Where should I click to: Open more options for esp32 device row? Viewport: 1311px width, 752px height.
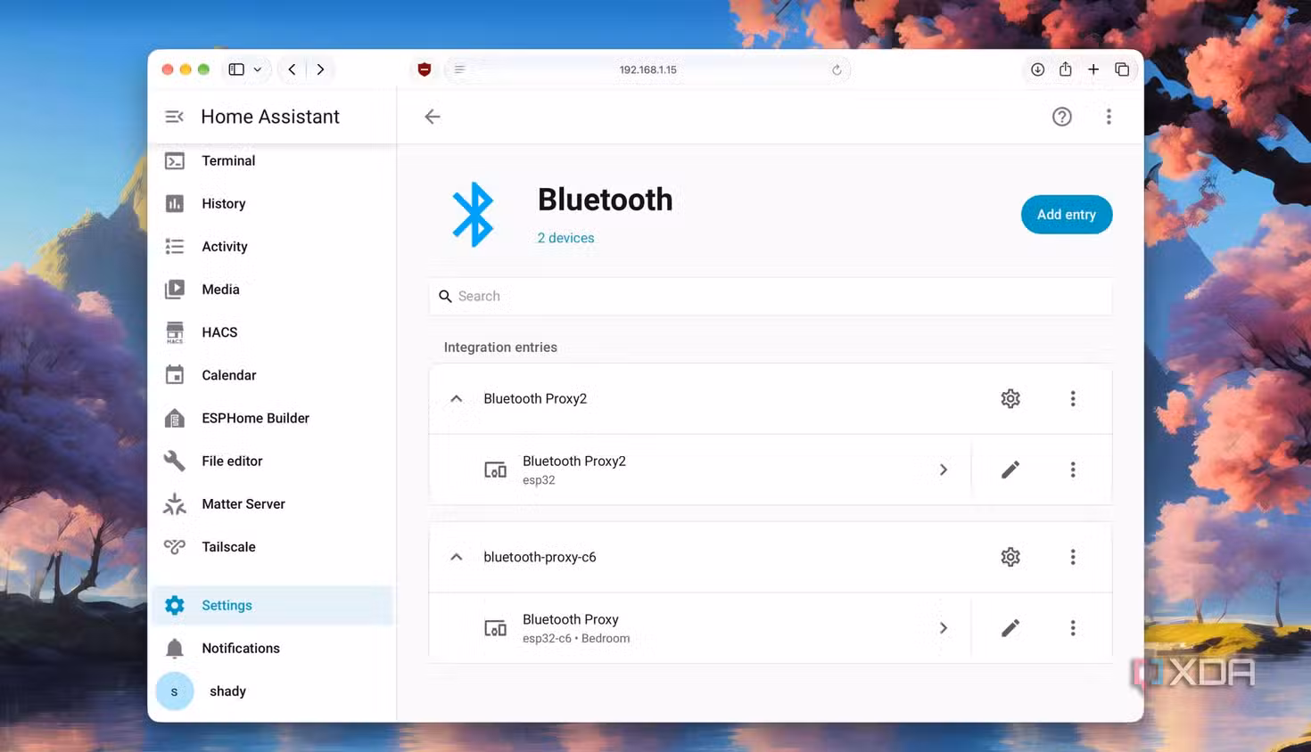pos(1073,470)
